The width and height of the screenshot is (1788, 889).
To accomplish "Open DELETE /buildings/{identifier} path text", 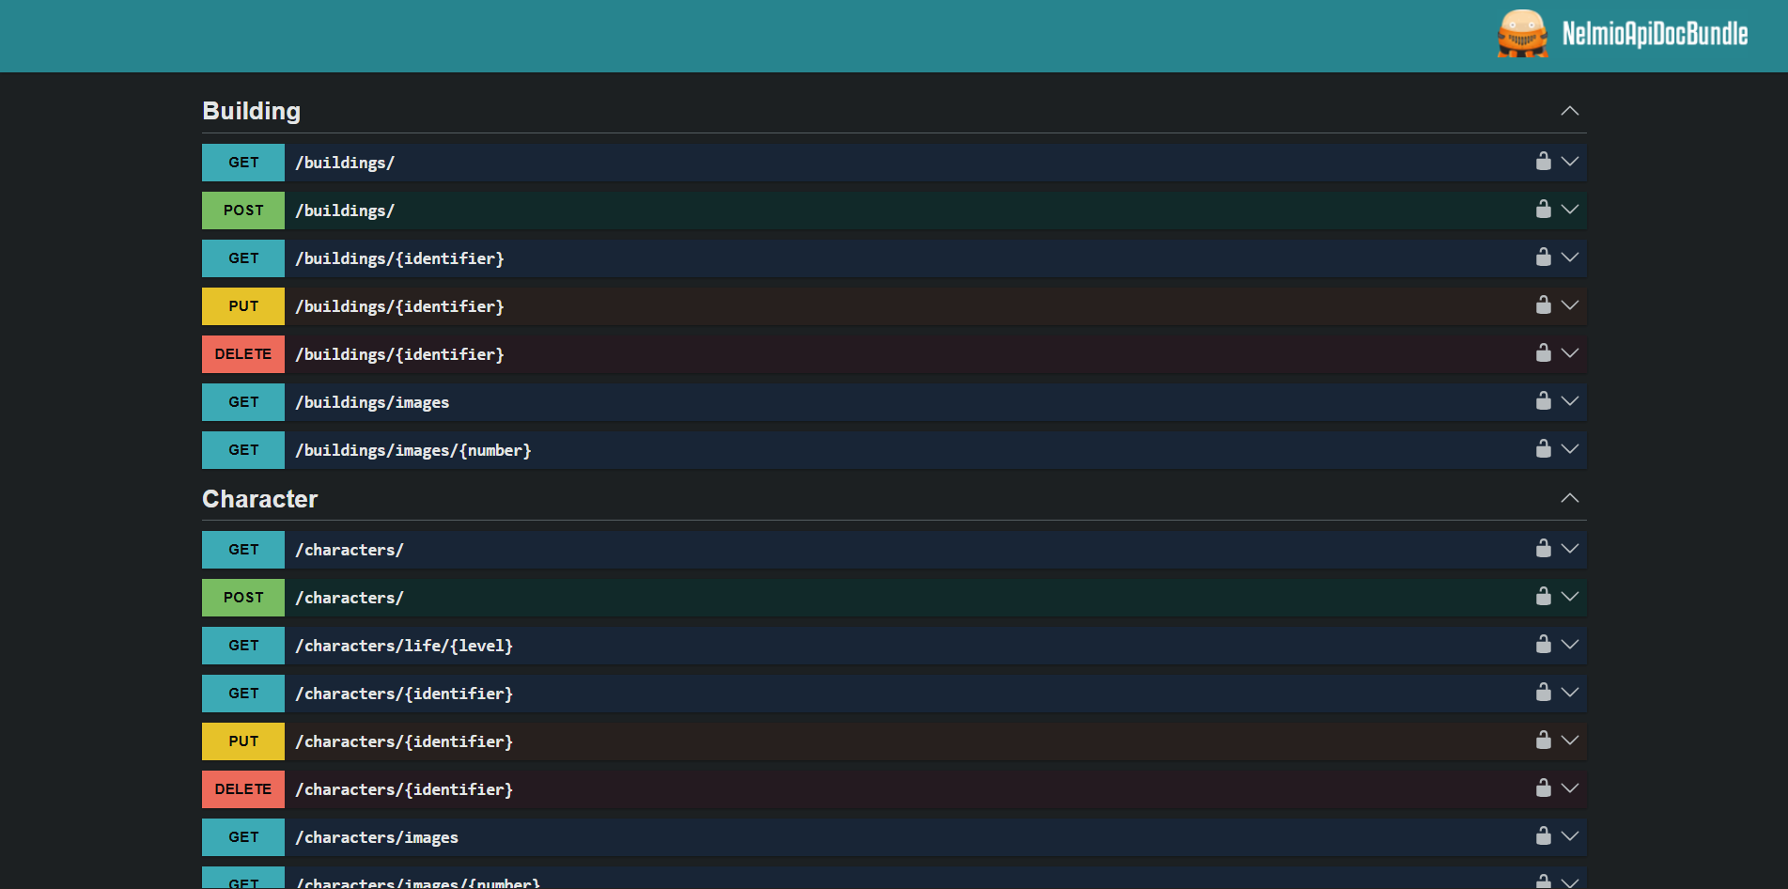I will (399, 354).
